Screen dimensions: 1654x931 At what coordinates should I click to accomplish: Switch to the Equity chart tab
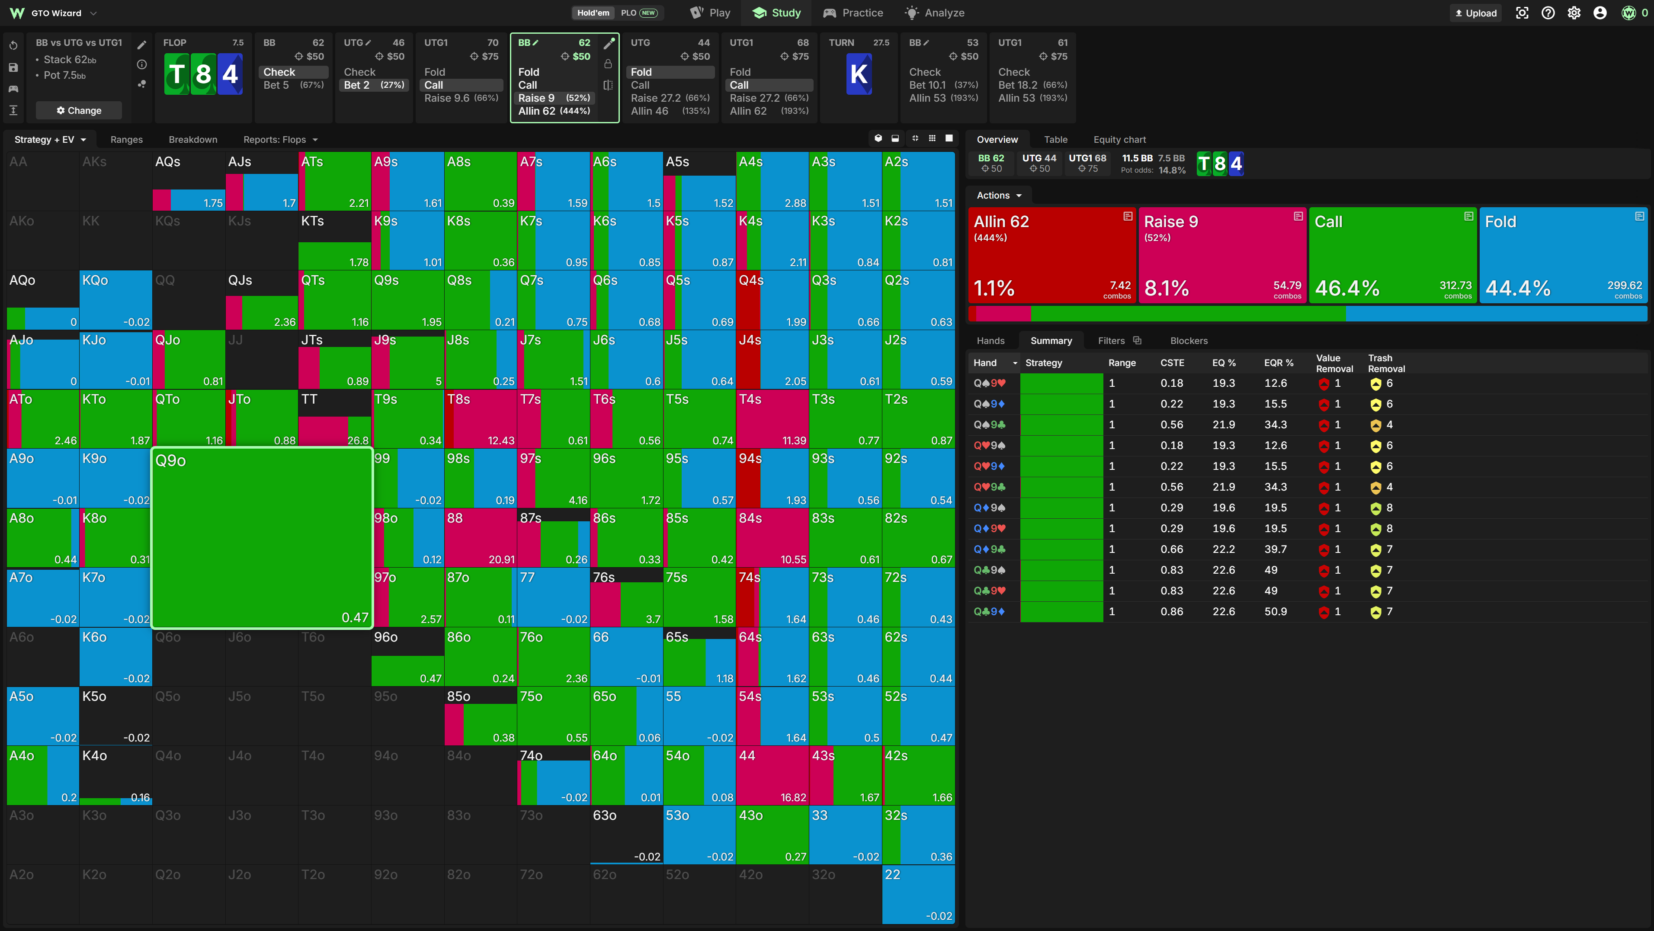[1119, 139]
